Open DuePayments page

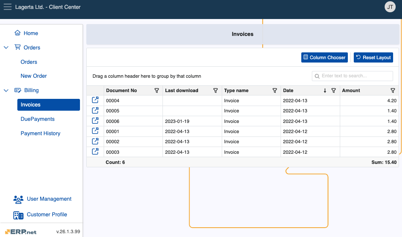coord(37,119)
